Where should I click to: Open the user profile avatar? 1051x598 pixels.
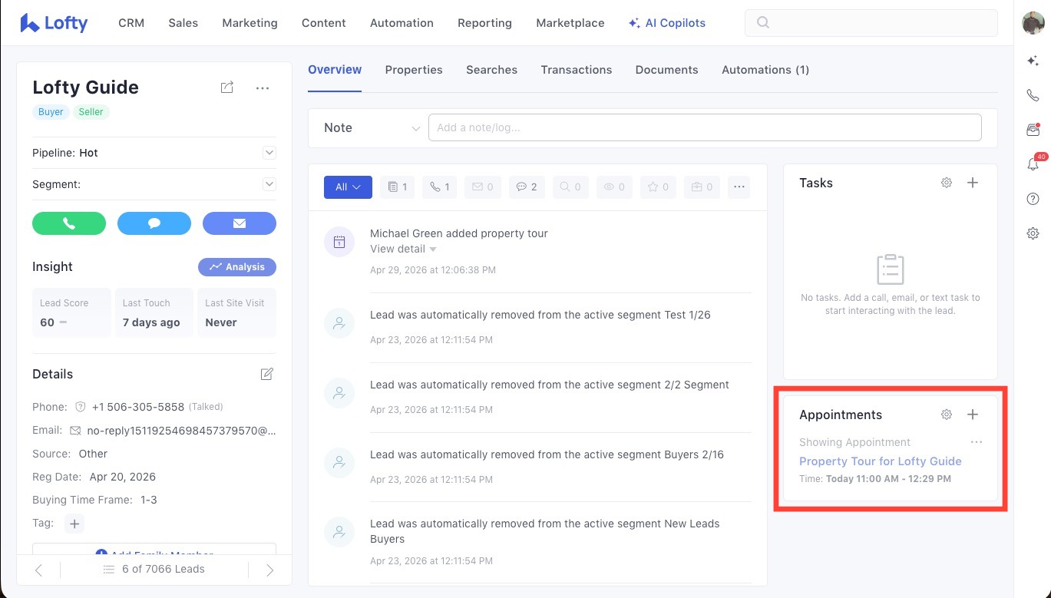click(x=1033, y=23)
